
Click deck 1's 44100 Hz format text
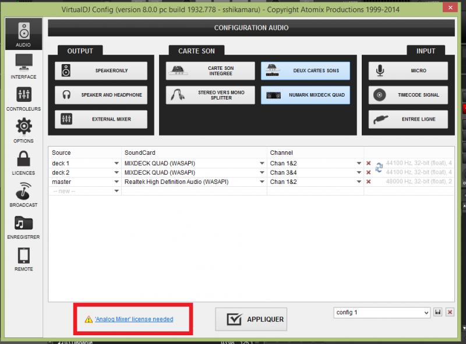(419, 163)
